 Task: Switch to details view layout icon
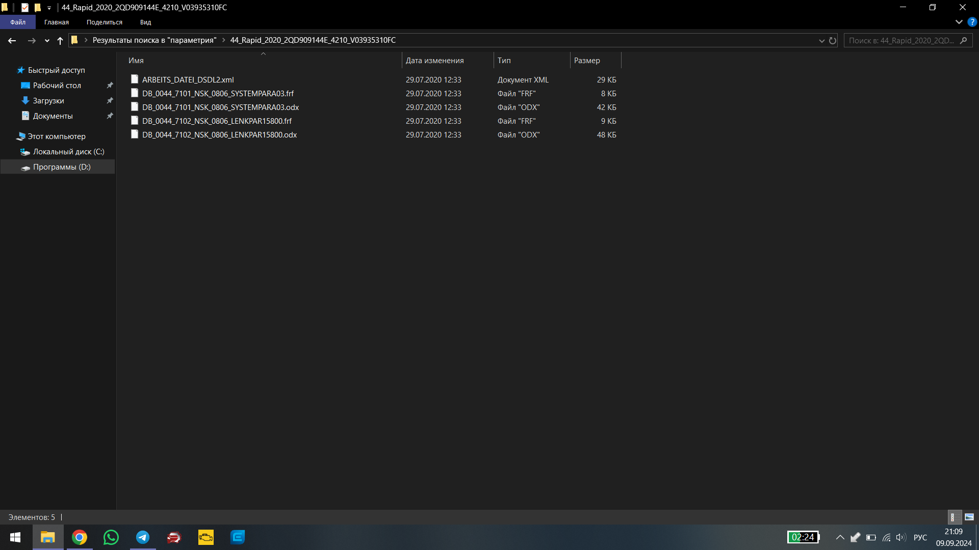coord(954,517)
